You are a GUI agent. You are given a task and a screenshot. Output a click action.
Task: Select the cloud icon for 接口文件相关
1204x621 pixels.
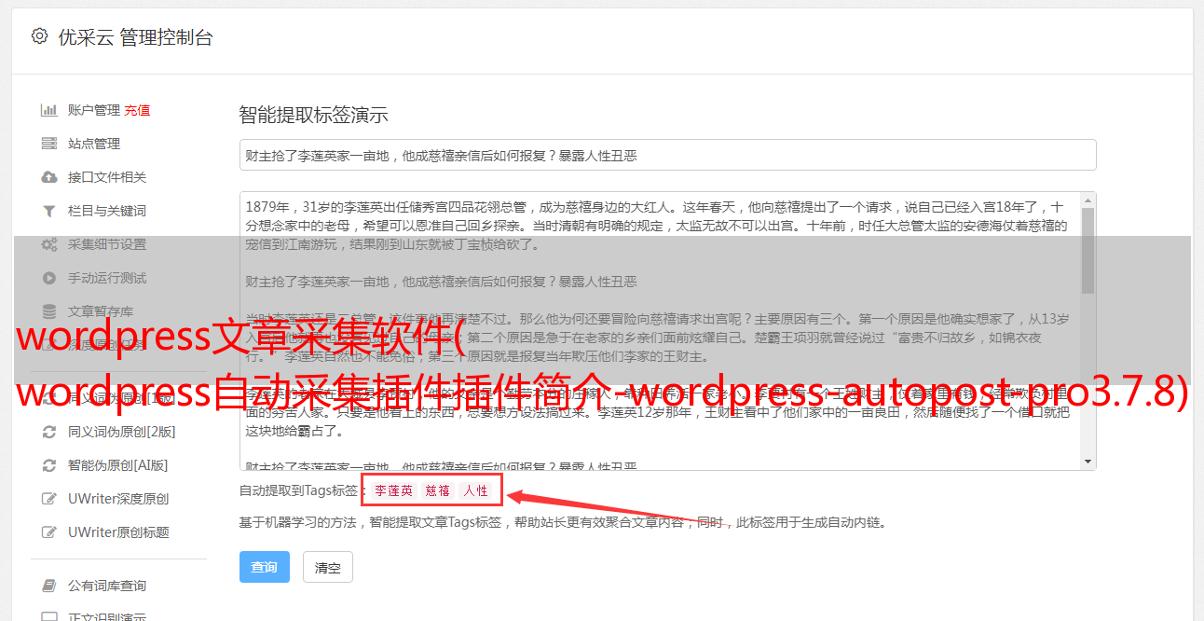[x=49, y=177]
